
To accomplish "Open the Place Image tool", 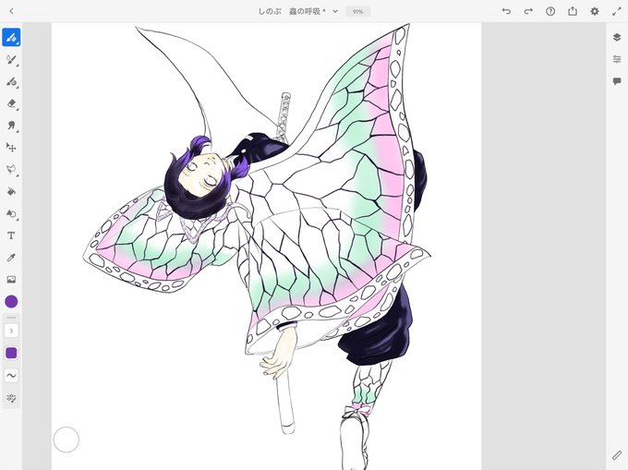I will (x=11, y=280).
